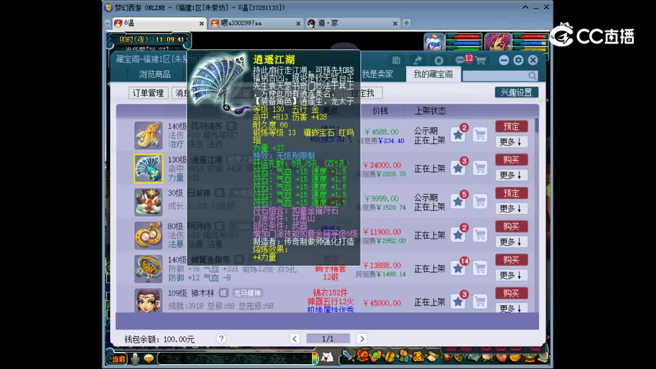Image resolution: width=656 pixels, height=369 pixels.
Task: Switch to 喂a3302997aa window tab
Action: (x=255, y=23)
